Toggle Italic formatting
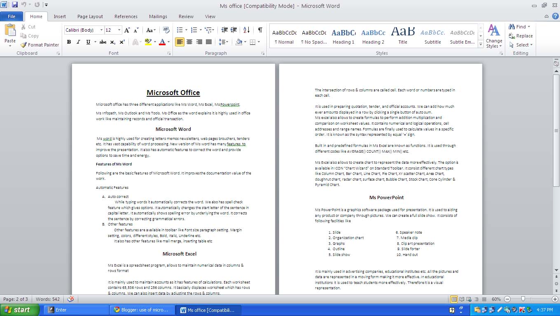This screenshot has width=560, height=316. point(78,42)
